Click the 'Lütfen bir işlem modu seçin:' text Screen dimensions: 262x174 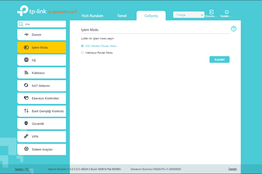click(98, 39)
